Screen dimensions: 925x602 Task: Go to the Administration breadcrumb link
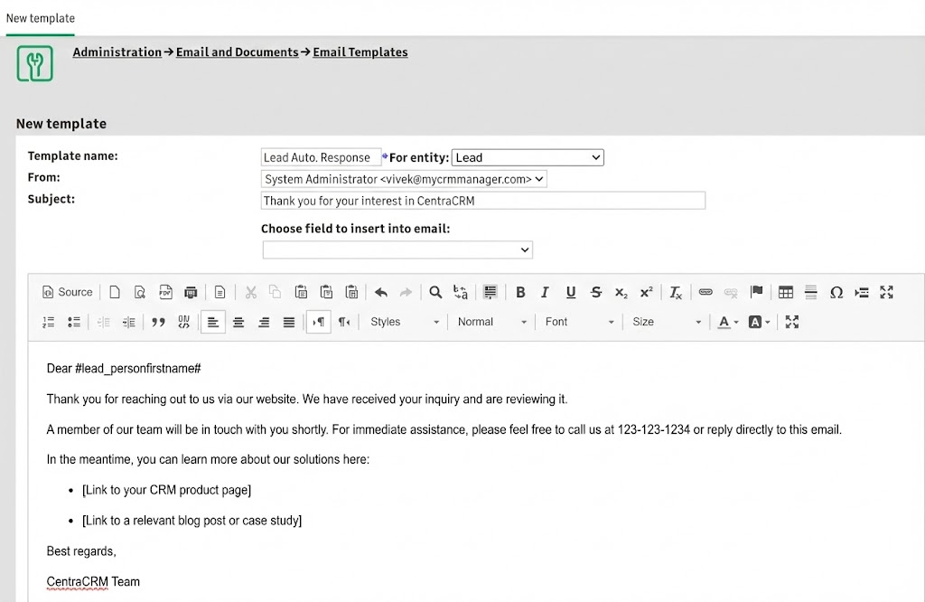[117, 52]
